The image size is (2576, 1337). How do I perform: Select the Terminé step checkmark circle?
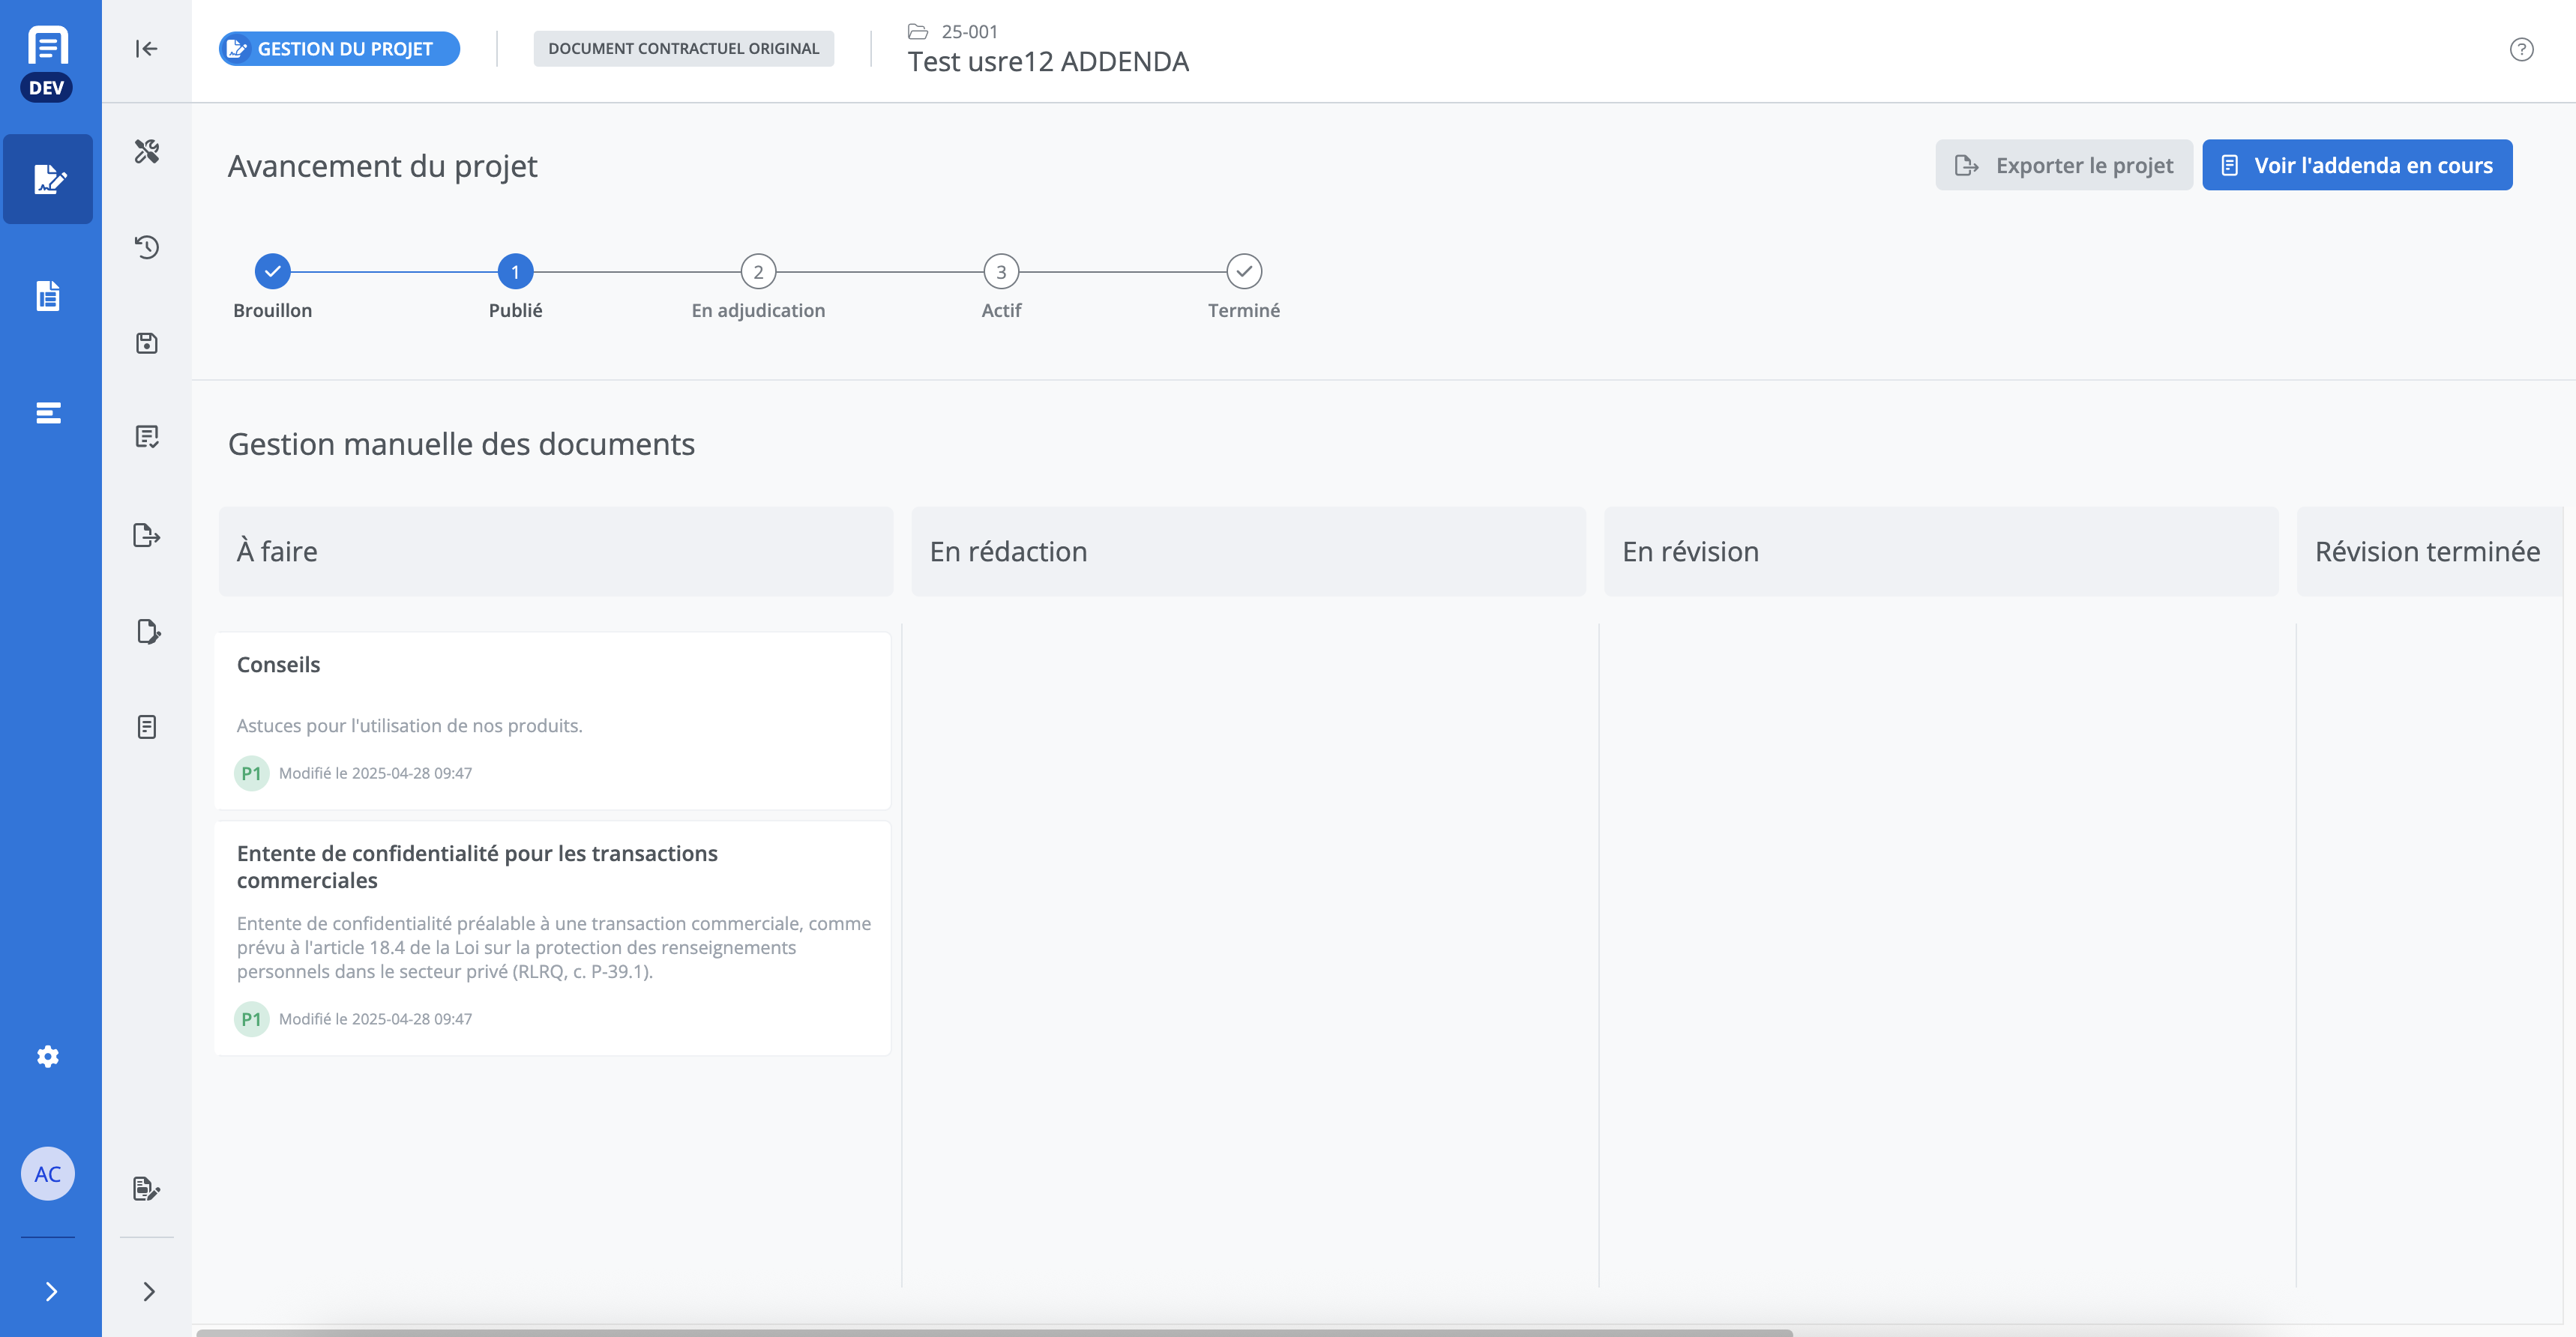pos(1243,271)
